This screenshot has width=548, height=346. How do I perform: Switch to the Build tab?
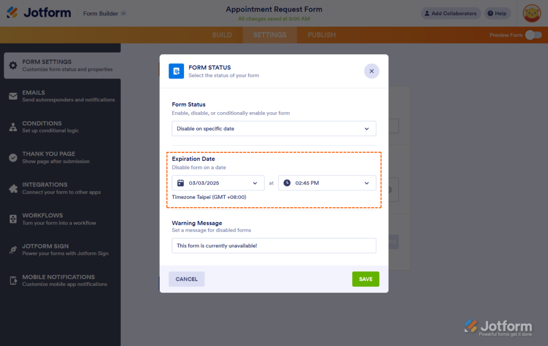pos(222,35)
